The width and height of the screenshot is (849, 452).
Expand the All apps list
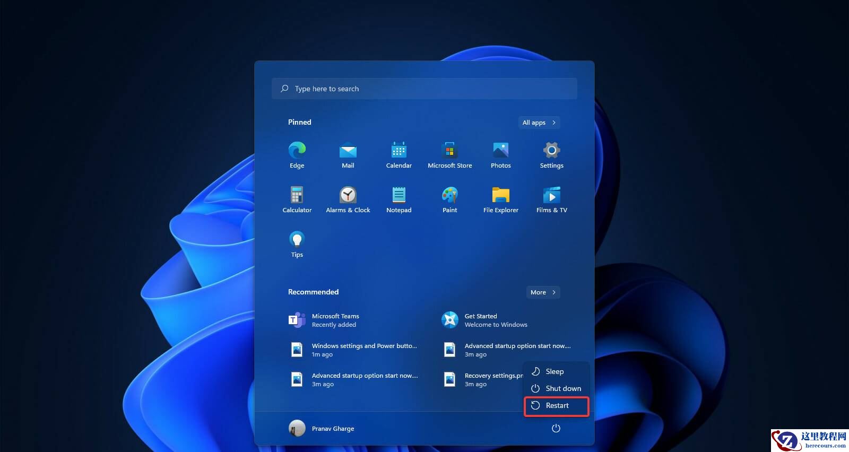[539, 123]
